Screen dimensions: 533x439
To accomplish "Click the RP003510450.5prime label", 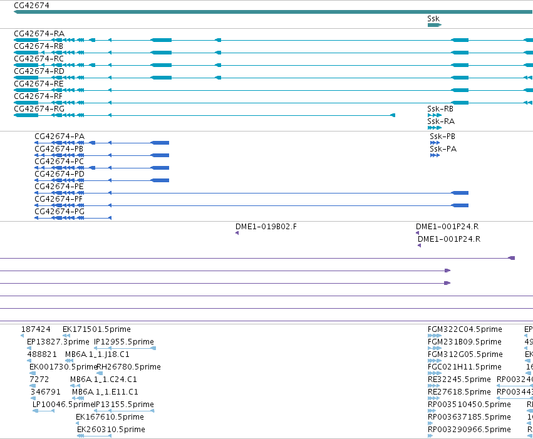I will click(x=469, y=405).
